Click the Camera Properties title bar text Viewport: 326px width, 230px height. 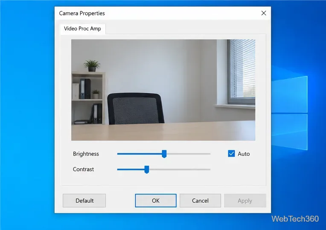pos(81,13)
